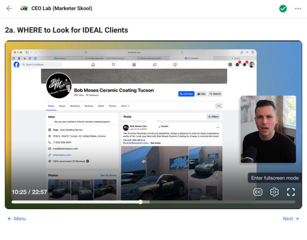
Task: Open a new Safari tab with plus
Action: 247,53
